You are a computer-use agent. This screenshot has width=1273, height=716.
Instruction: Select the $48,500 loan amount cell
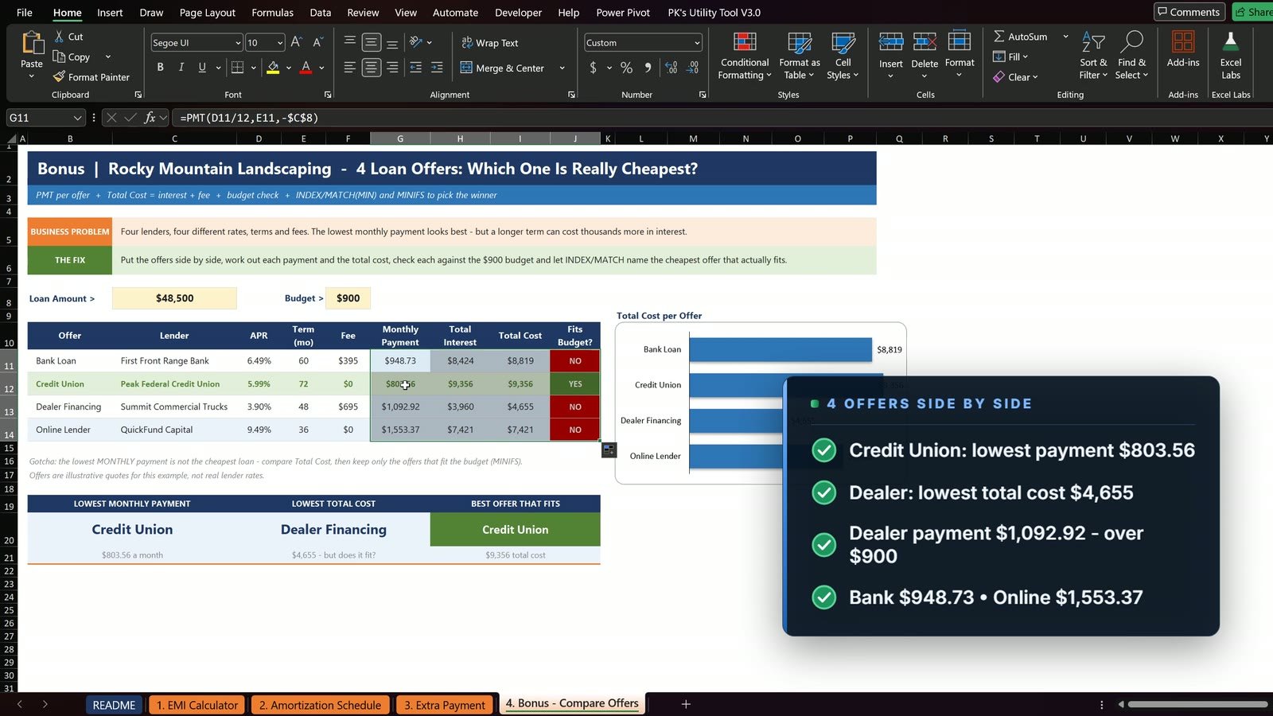(174, 298)
